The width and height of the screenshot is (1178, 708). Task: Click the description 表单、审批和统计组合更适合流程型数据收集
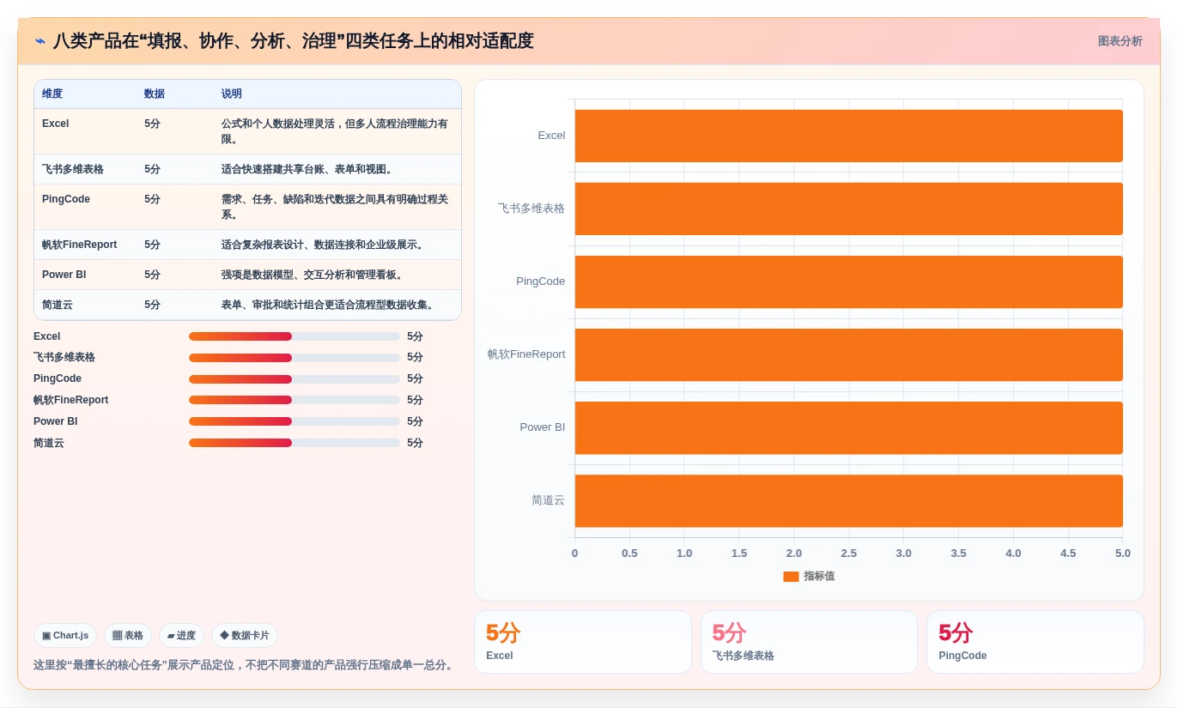328,305
